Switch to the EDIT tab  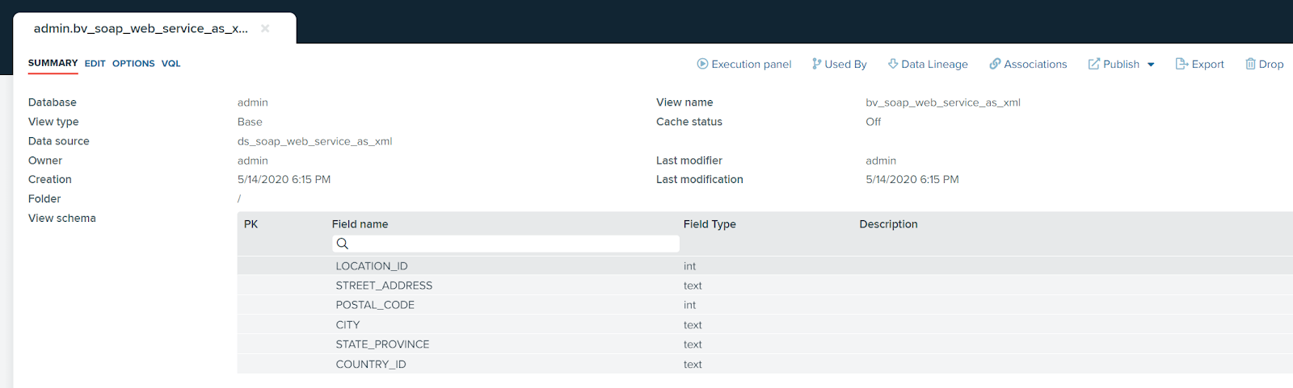(x=95, y=64)
